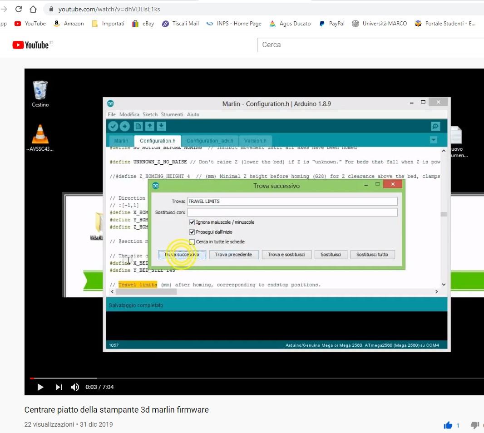
Task: Switch to the Marlin tab
Action: point(121,141)
